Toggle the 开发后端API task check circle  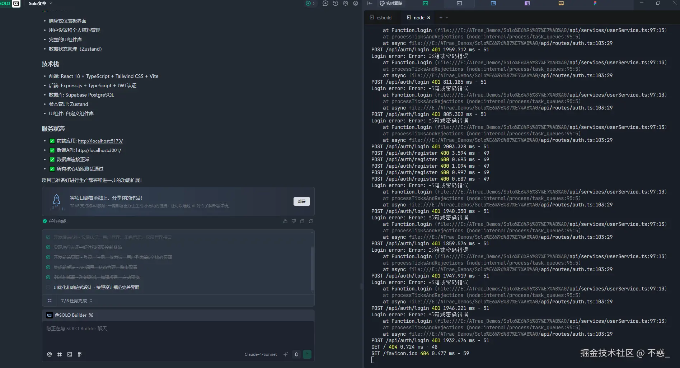48,237
